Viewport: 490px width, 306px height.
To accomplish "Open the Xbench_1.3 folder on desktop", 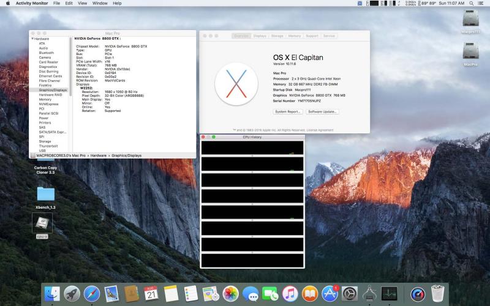I will (x=45, y=195).
